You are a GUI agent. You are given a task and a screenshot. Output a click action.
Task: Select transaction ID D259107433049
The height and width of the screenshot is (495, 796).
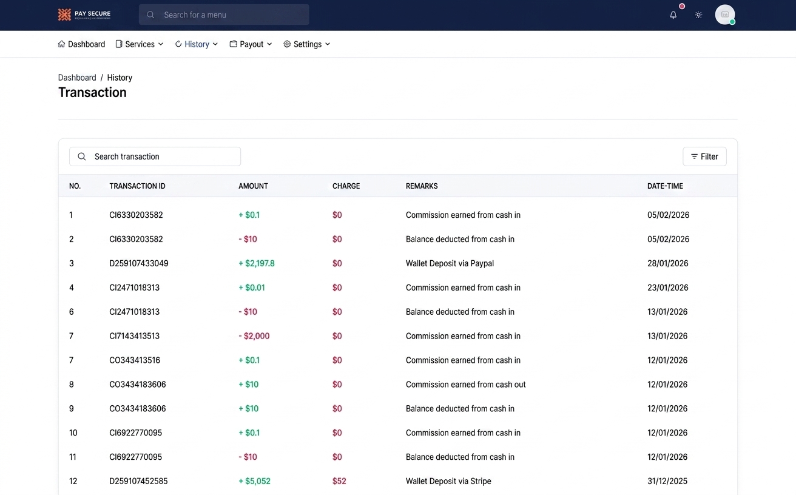(x=139, y=263)
